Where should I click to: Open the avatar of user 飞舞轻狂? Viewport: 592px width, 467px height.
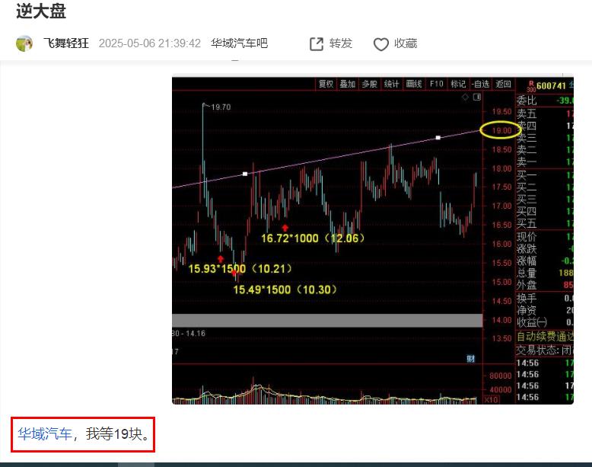[24, 43]
